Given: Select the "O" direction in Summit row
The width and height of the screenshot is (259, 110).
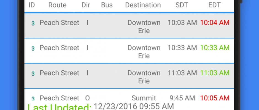Looking at the screenshot, I should [87, 98].
